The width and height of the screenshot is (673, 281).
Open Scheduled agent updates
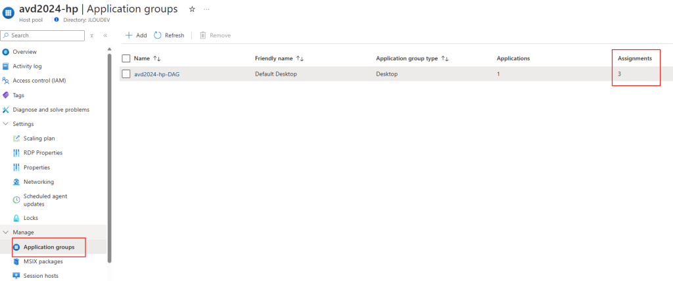pos(45,200)
